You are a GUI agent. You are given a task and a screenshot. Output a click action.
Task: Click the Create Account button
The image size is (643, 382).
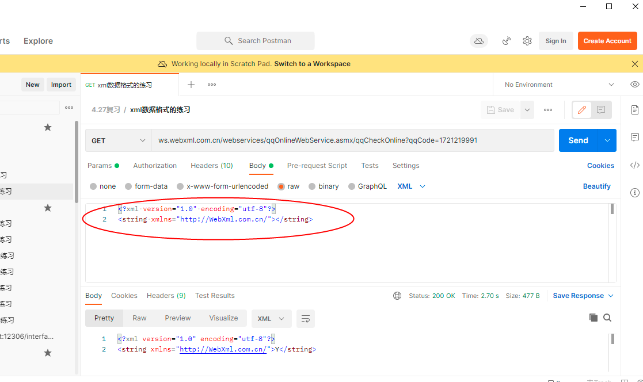pos(607,41)
